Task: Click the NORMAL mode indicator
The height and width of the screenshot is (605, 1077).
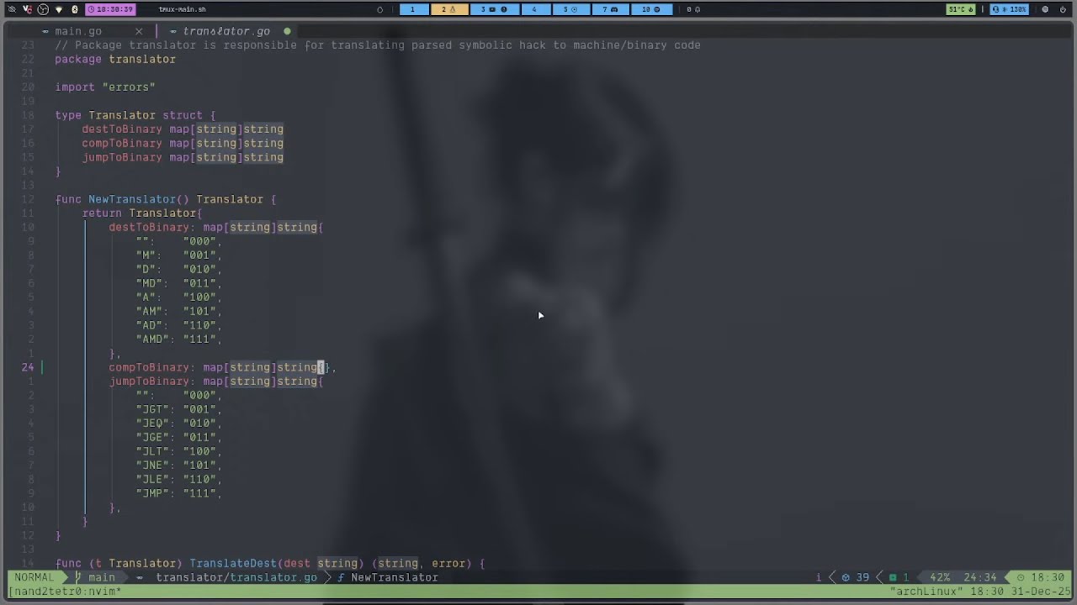Action: pyautogui.click(x=34, y=577)
